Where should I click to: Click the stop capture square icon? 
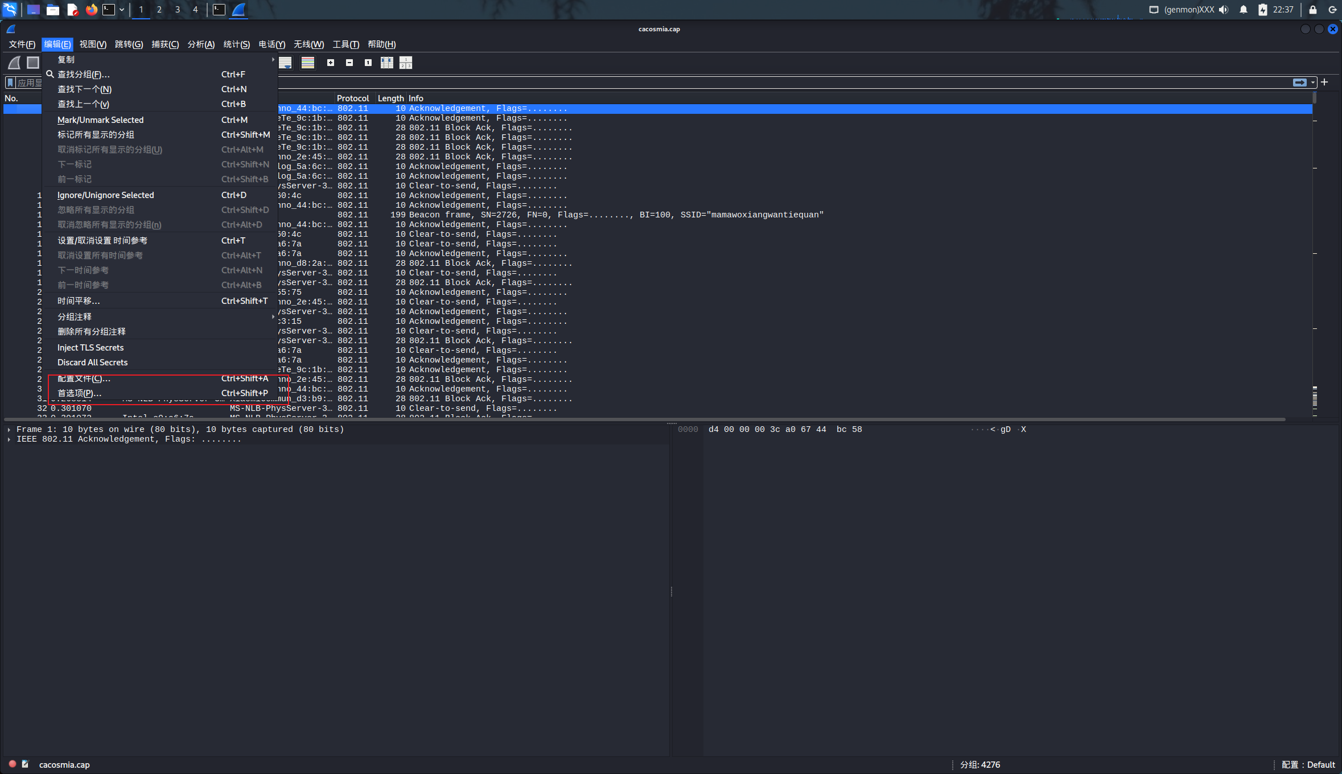(33, 63)
